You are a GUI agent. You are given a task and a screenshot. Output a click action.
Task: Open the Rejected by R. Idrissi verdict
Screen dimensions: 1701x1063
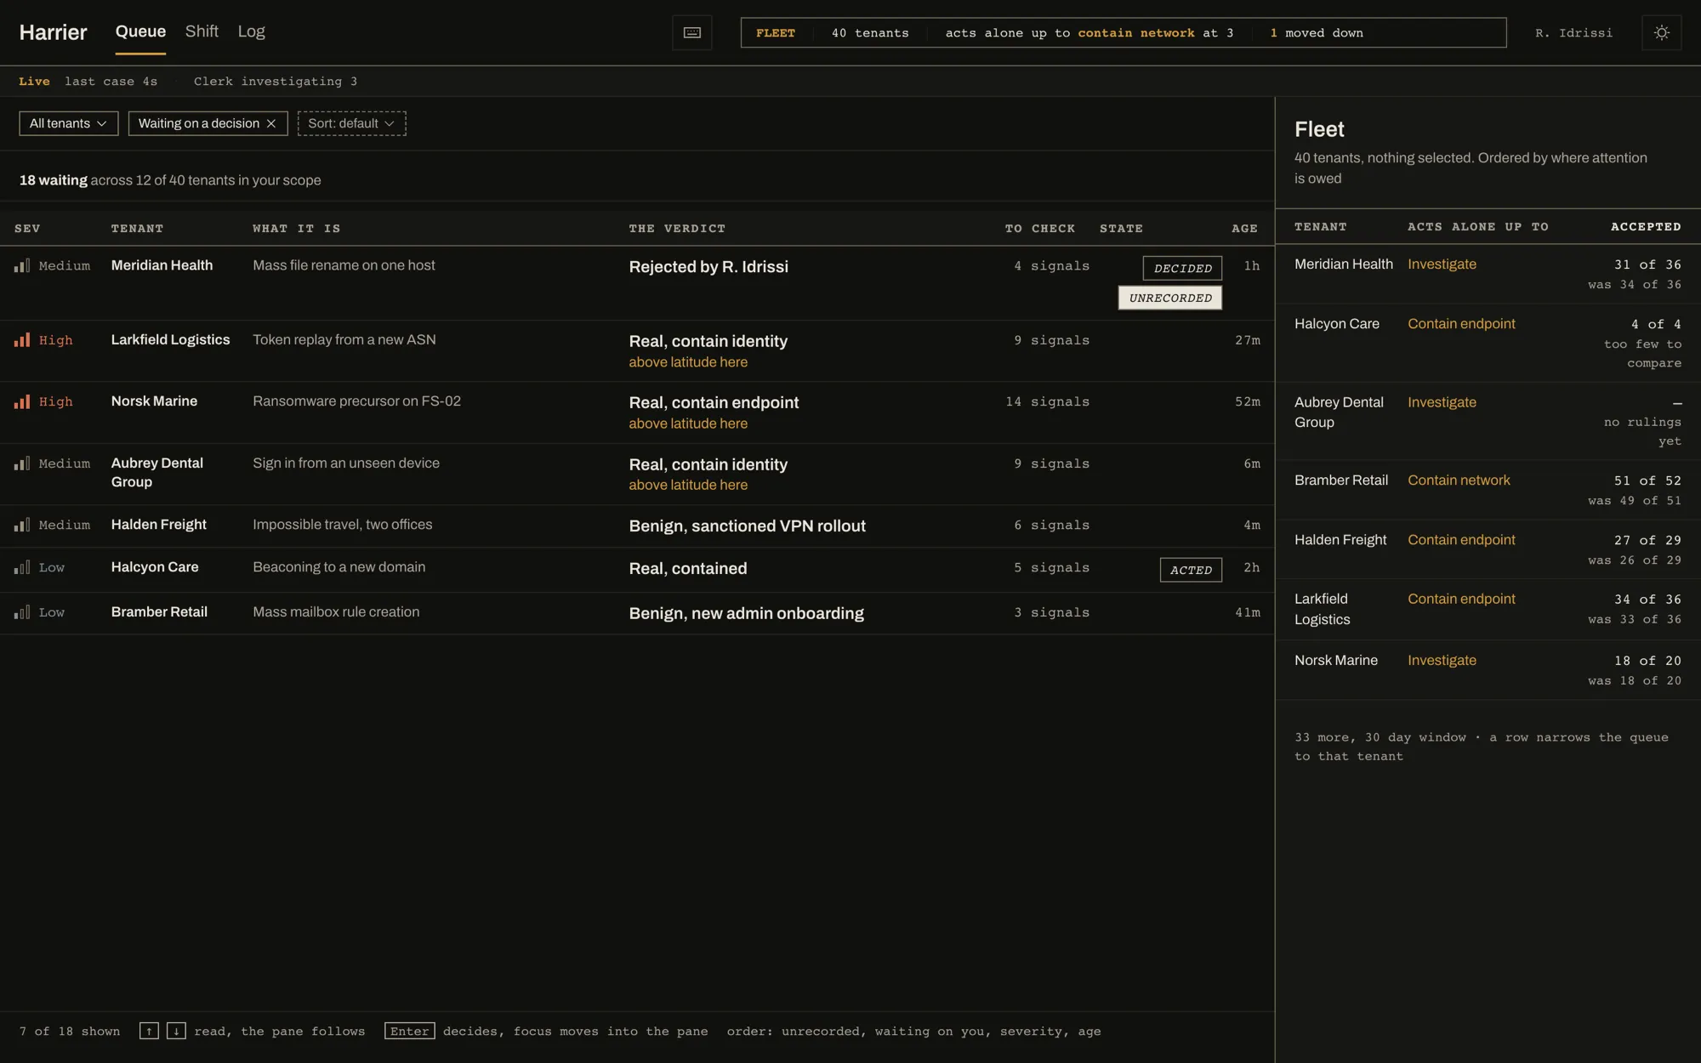pyautogui.click(x=708, y=267)
